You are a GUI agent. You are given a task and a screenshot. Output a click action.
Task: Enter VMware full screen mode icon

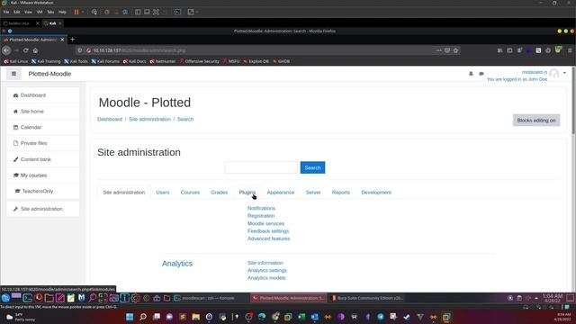(156, 12)
